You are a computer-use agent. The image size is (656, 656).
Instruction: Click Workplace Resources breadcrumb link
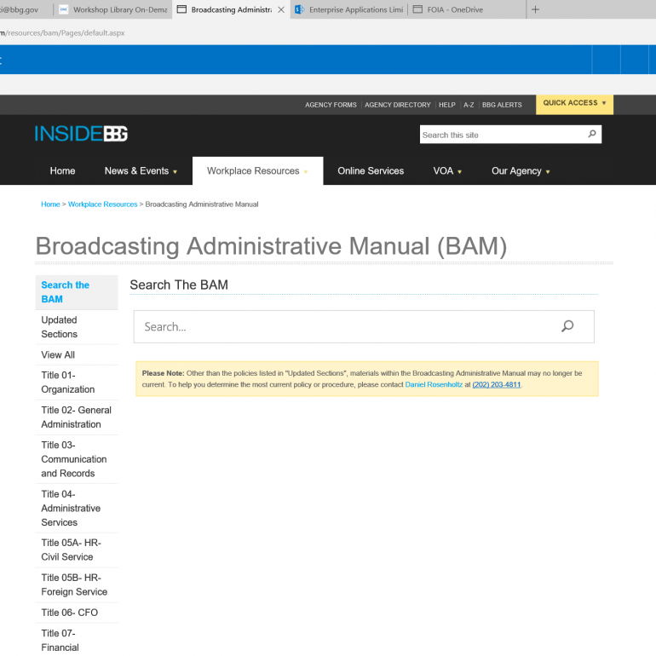[x=102, y=204]
